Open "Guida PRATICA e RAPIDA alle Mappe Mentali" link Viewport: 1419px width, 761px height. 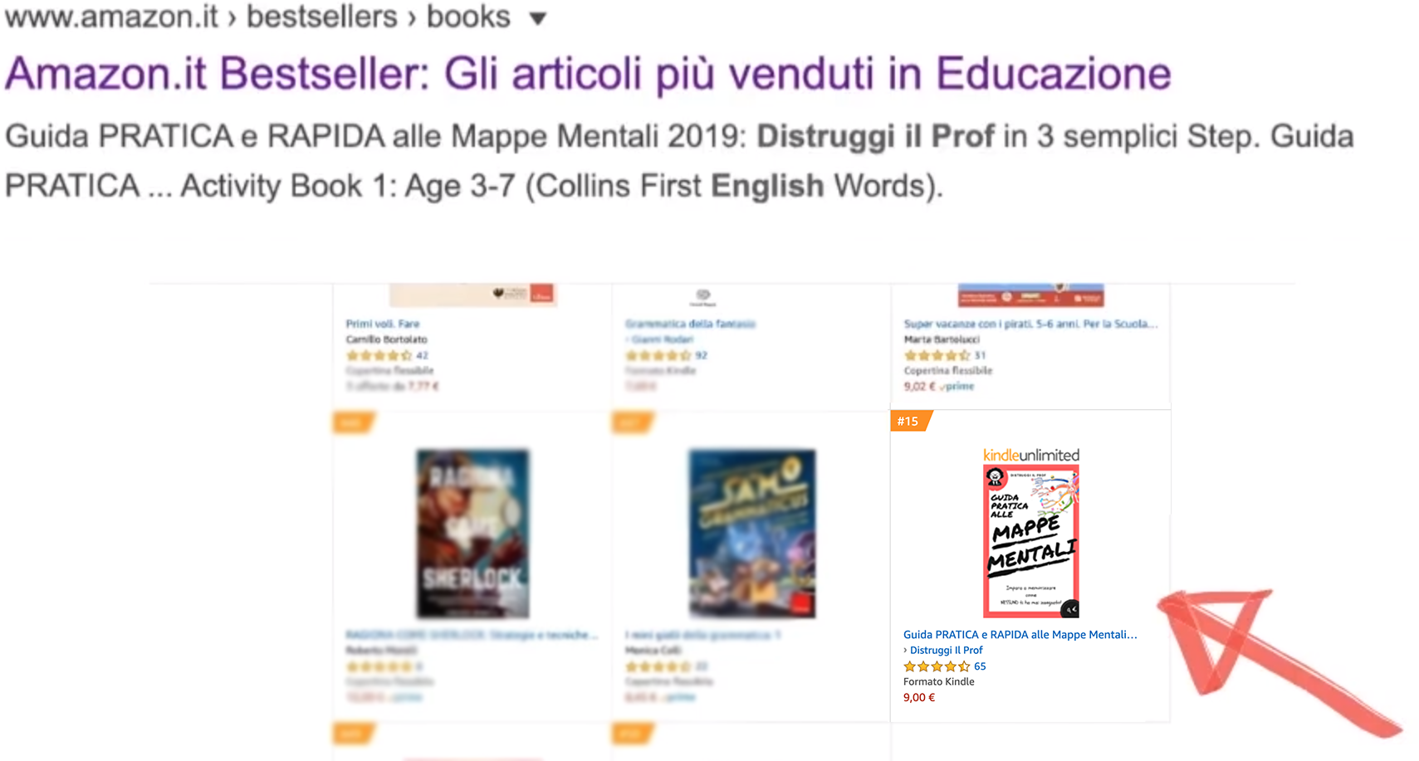[1020, 634]
